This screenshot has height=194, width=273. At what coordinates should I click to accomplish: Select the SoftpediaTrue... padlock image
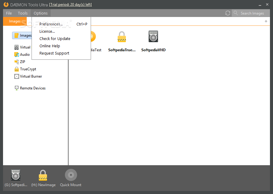[122, 37]
